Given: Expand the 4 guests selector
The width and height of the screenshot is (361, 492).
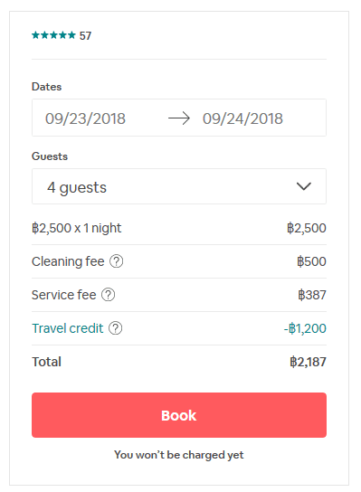Looking at the screenshot, I should [179, 186].
